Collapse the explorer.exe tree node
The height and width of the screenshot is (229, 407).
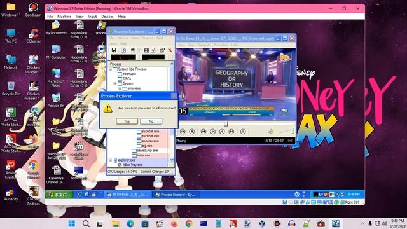pyautogui.click(x=110, y=160)
